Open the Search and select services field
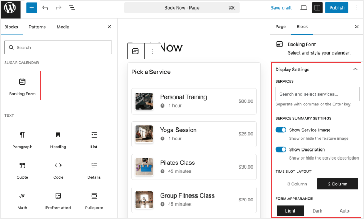The width and height of the screenshot is (364, 219). [317, 94]
